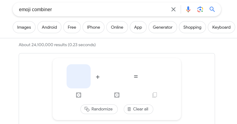The width and height of the screenshot is (237, 124).
Task: Filter results by Images
Action: (24, 27)
